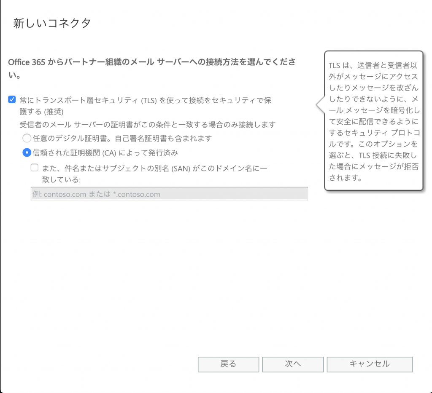The height and width of the screenshot is (393, 432).
Task: Click the また、件名またはサブジェクトの別名 (SAN) label
Action: (154, 174)
